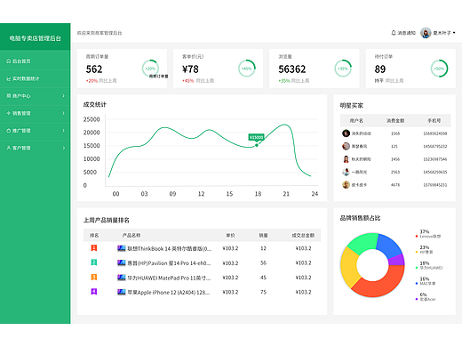Click the yellow HP donut segment

[x=349, y=267]
